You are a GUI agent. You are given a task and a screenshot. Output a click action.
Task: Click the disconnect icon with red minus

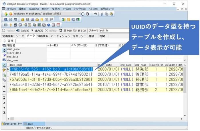click(x=11, y=14)
